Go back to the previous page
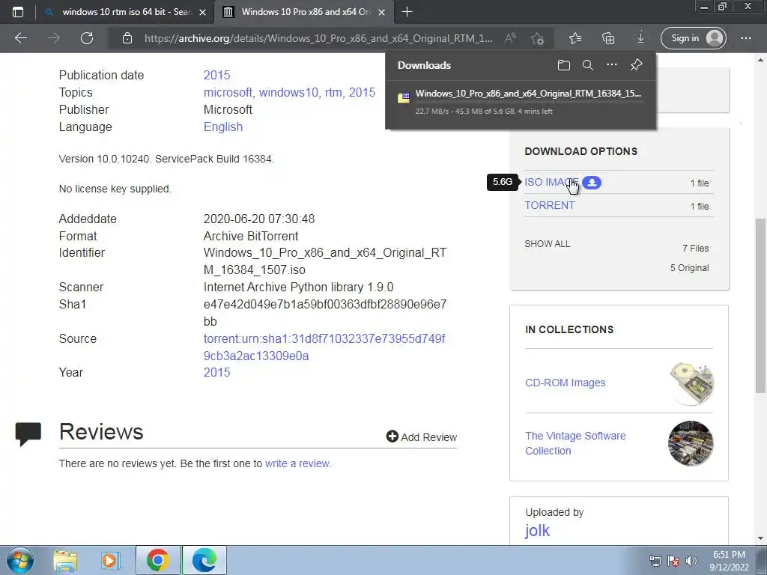The image size is (767, 575). tap(20, 38)
